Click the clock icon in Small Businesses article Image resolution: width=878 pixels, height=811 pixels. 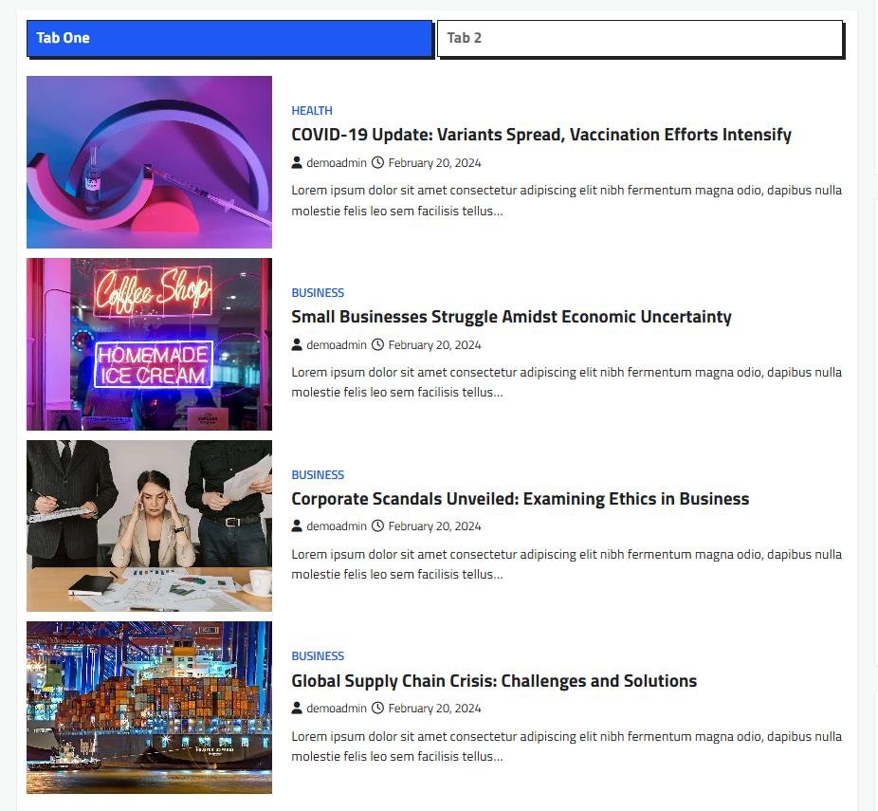click(x=378, y=344)
